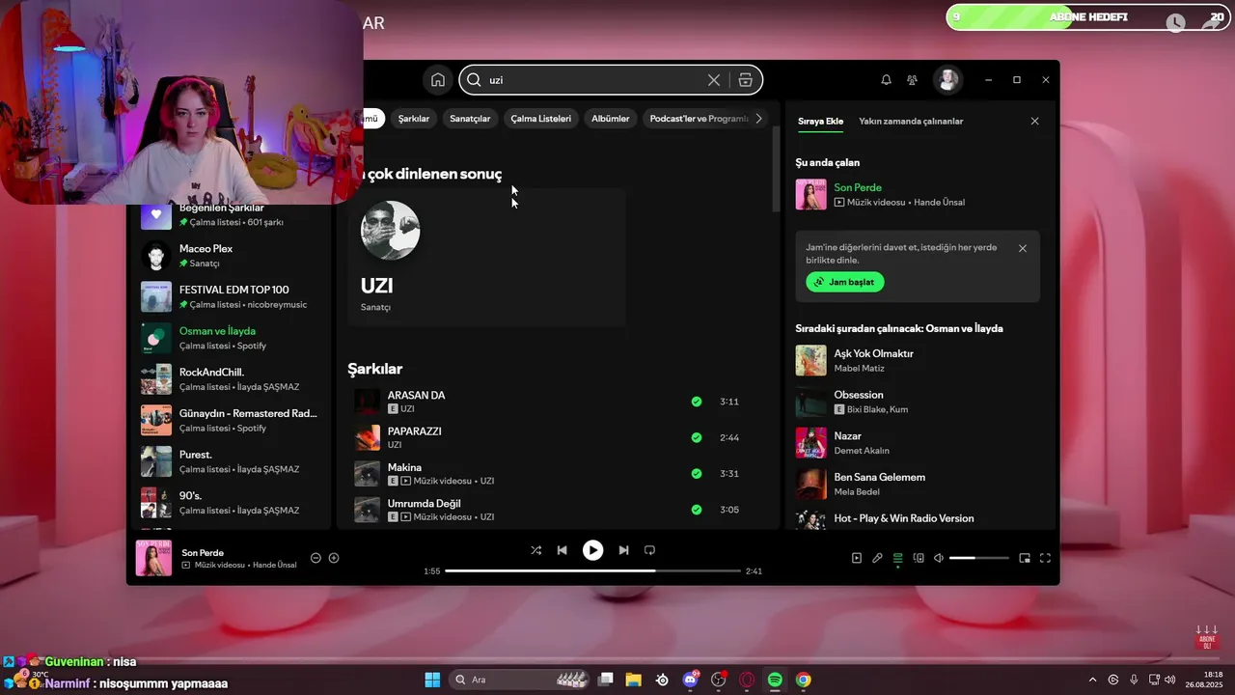The image size is (1235, 695).
Task: Start a Jam session
Action: point(844,282)
